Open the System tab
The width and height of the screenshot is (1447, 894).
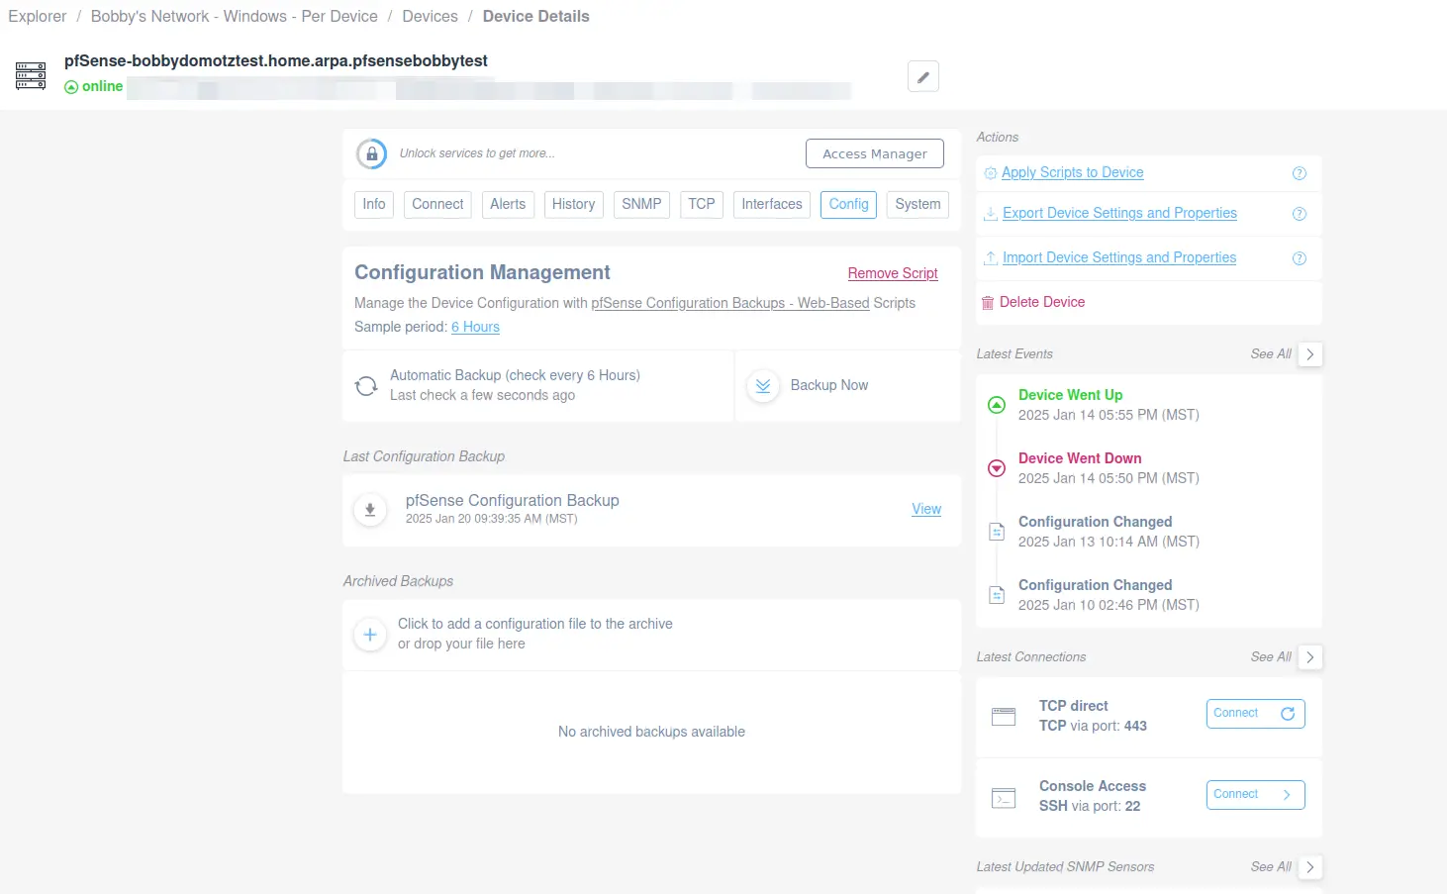918,204
